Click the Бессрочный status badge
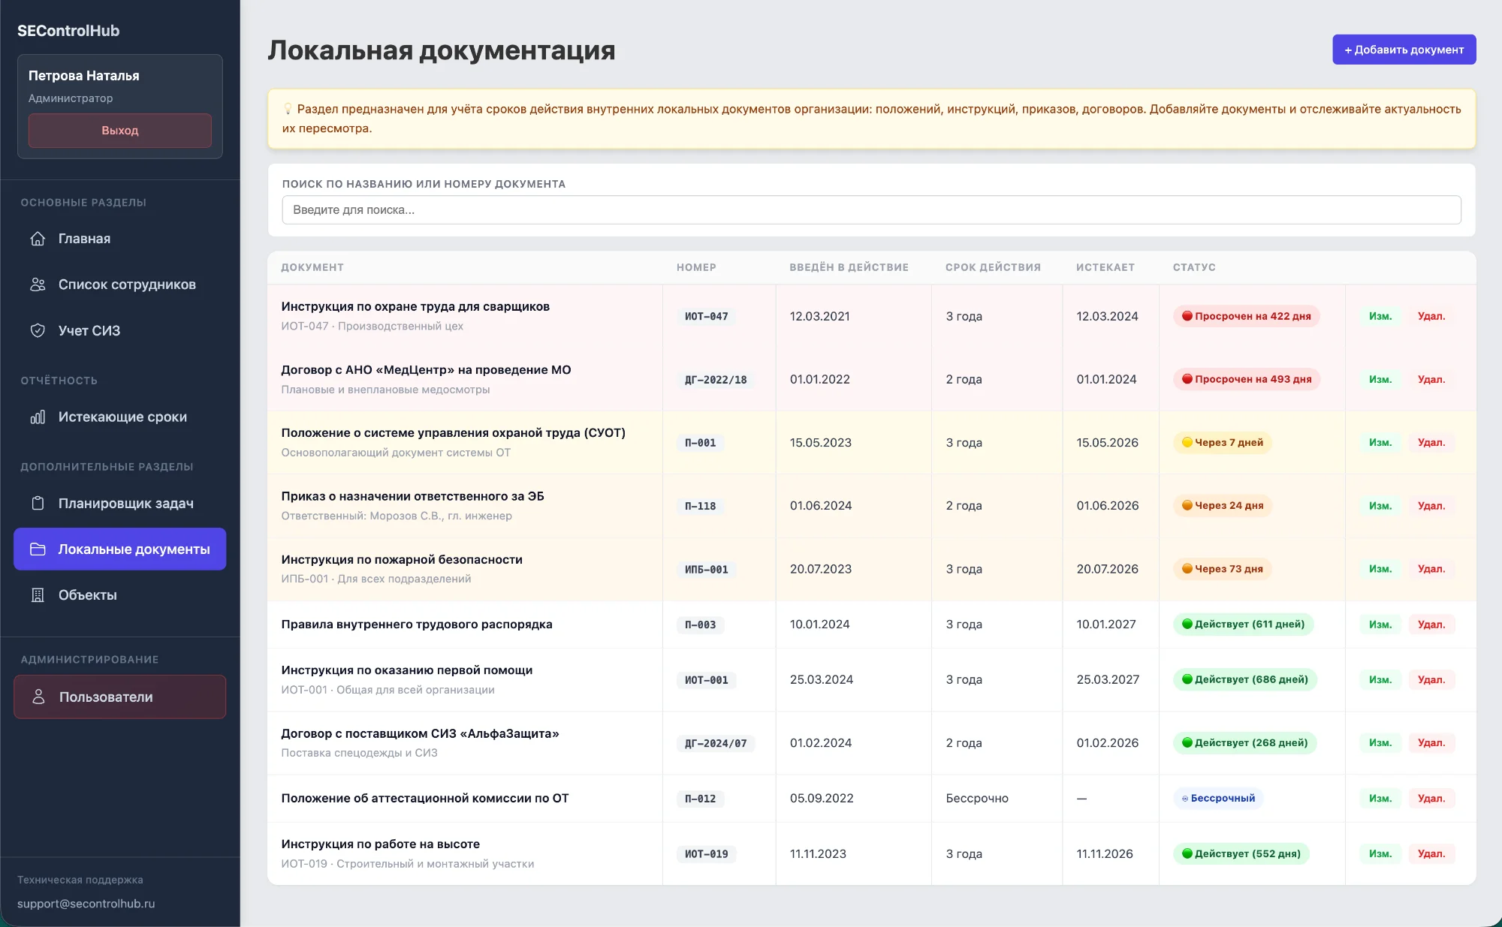Screen dimensions: 1502x927 1218,798
